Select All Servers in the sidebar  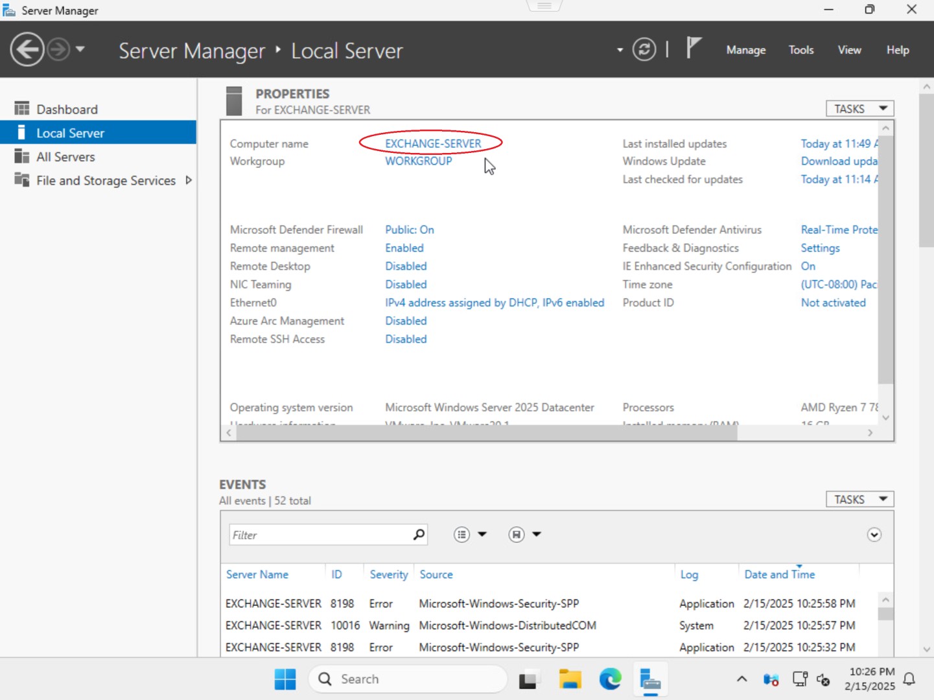[98, 157]
